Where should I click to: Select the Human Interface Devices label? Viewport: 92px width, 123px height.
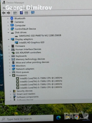coord(28,49)
